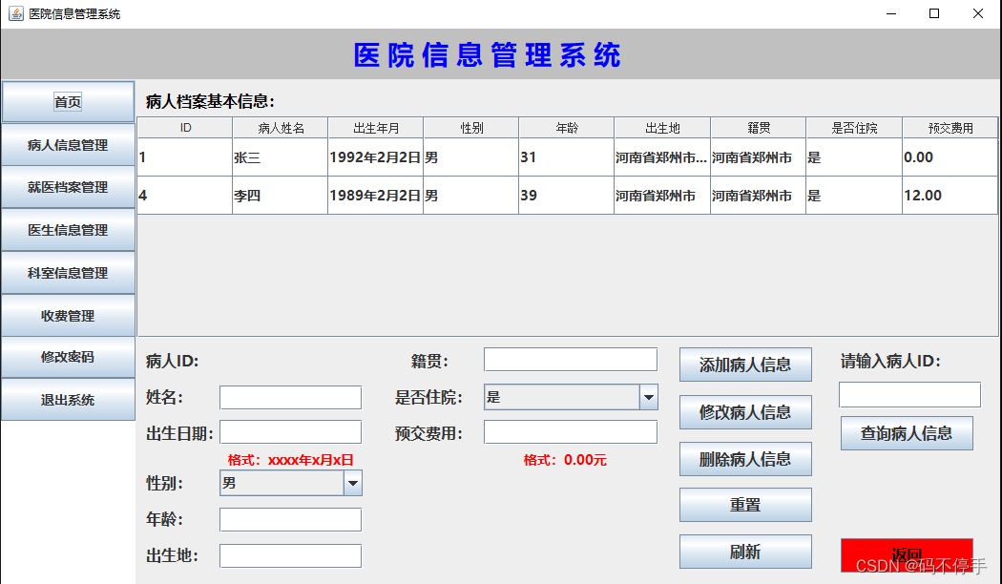Minimize the 医院信息管理系统 window
Image resolution: width=1002 pixels, height=584 pixels.
pyautogui.click(x=891, y=13)
